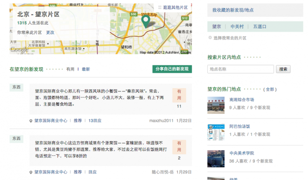Switch to 五道口 district tab
308x180 pixels.
coord(259,27)
